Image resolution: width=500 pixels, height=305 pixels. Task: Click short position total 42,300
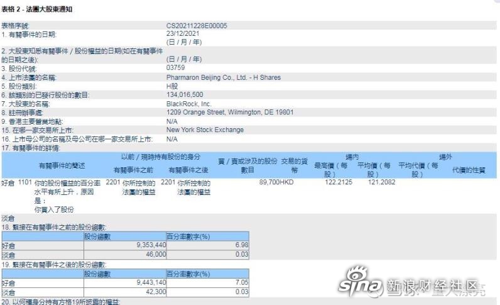coord(156,292)
